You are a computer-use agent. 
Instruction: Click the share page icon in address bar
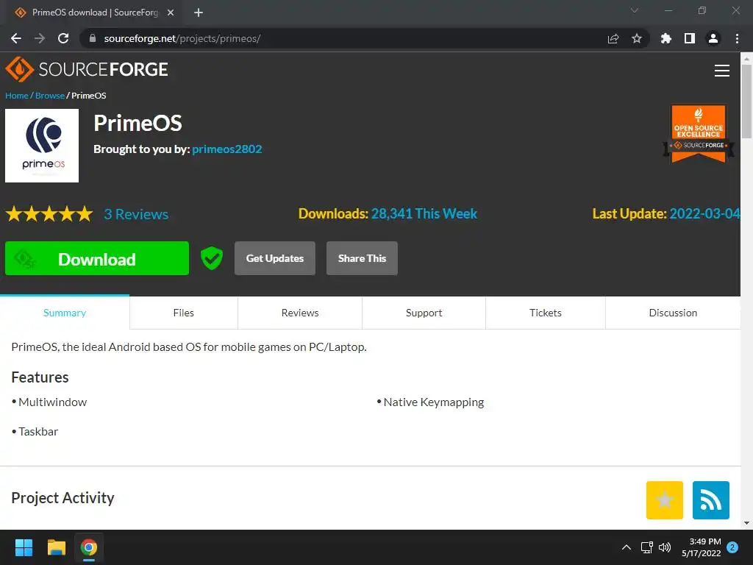point(613,38)
